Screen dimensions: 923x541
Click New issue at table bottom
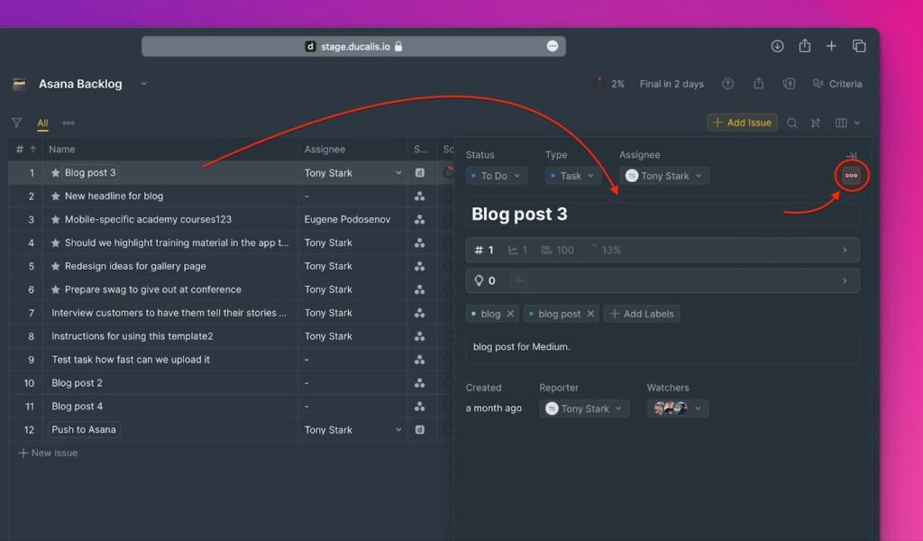[x=49, y=453]
